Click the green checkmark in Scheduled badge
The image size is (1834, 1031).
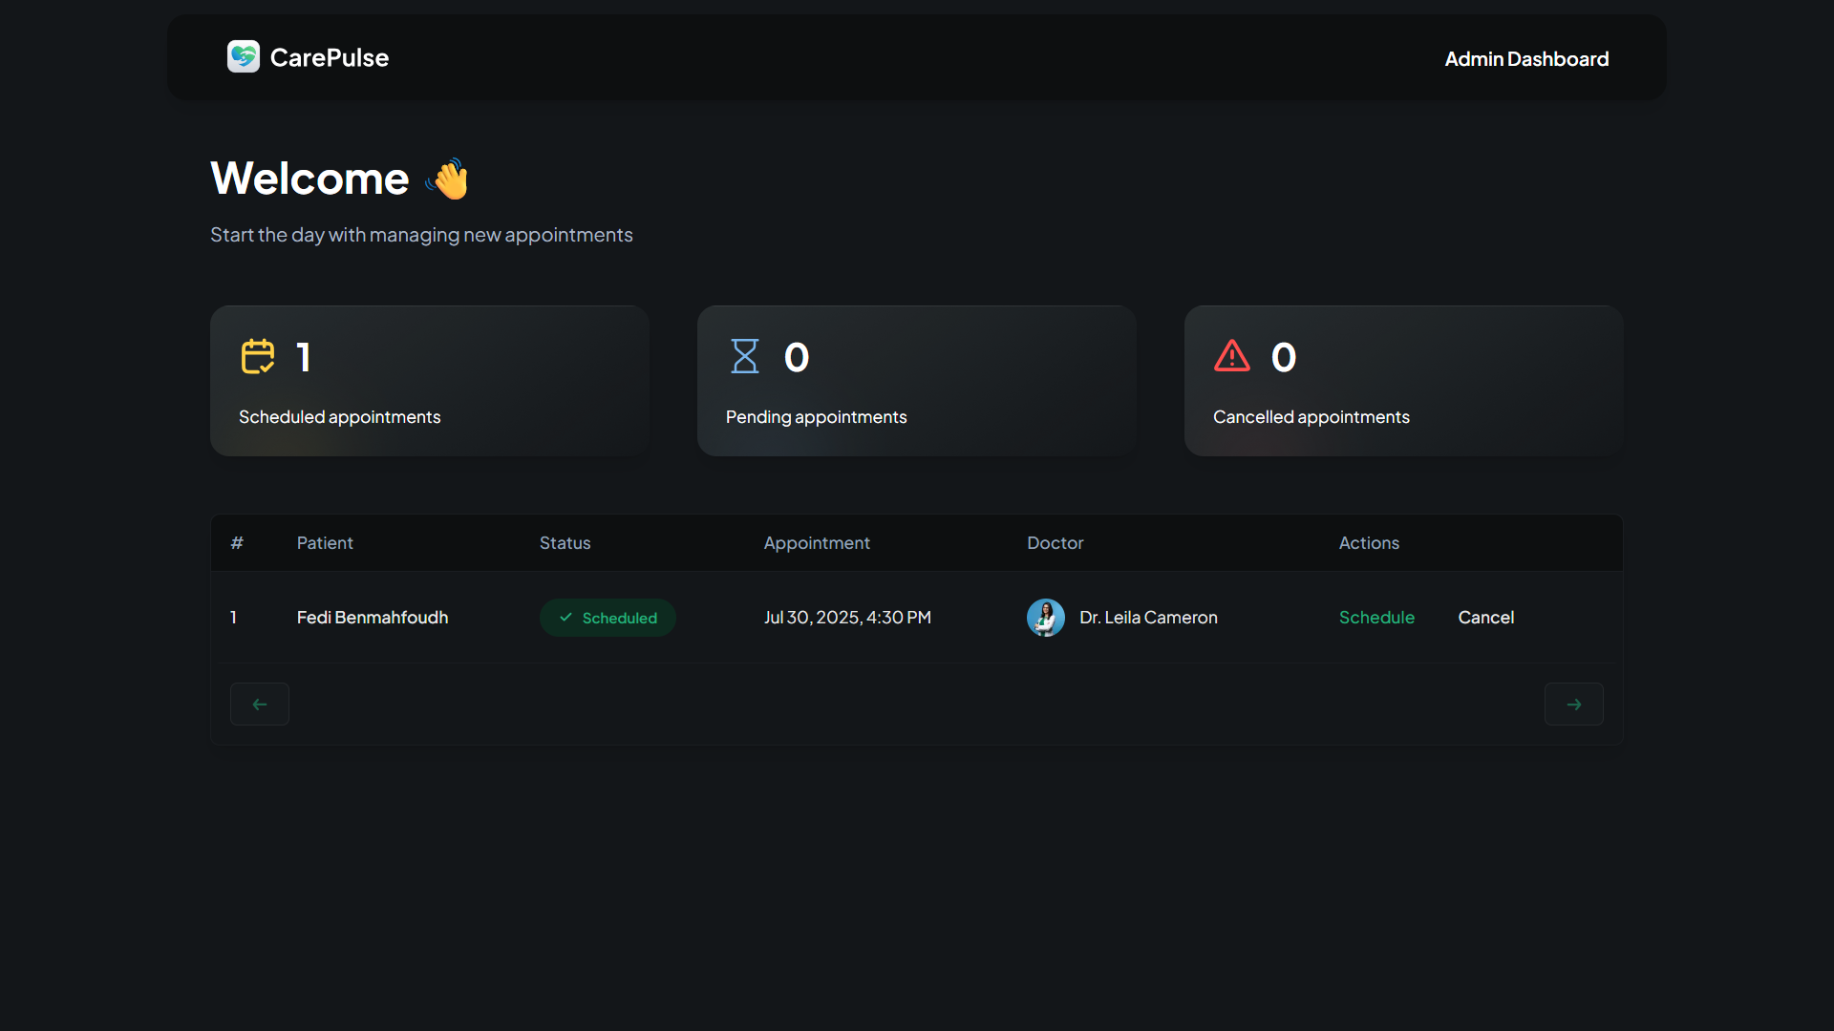(x=565, y=618)
